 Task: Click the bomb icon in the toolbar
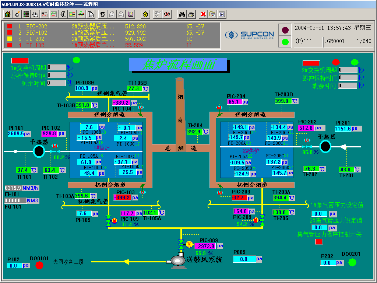tap(17, 14)
